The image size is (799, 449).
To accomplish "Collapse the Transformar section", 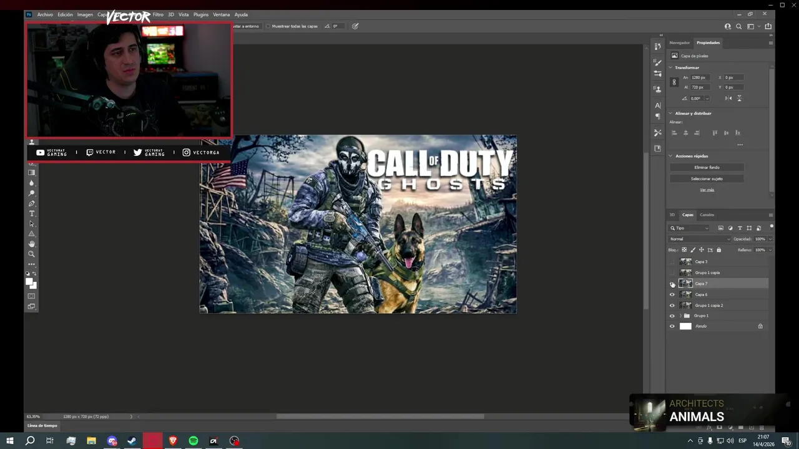I will (x=671, y=67).
